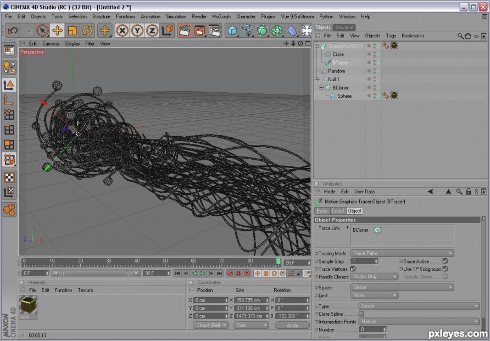Collapse the Null.1 tree node
This screenshot has width=490, height=341.
point(316,79)
